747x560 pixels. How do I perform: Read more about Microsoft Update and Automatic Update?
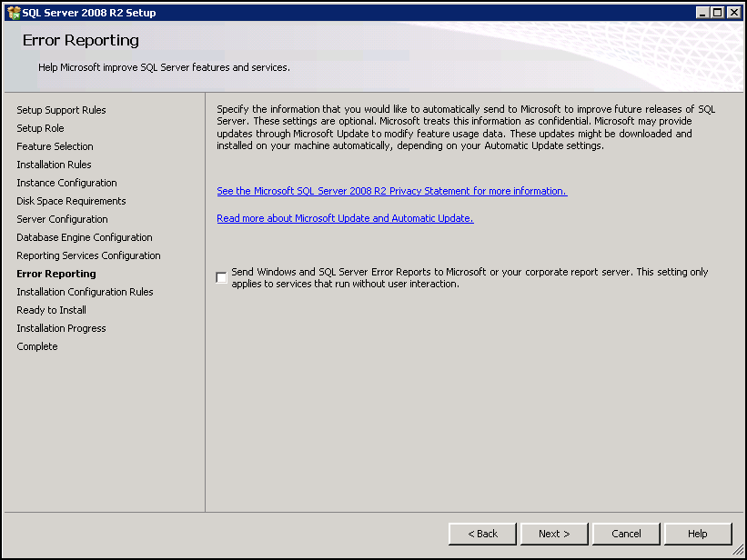tap(345, 218)
